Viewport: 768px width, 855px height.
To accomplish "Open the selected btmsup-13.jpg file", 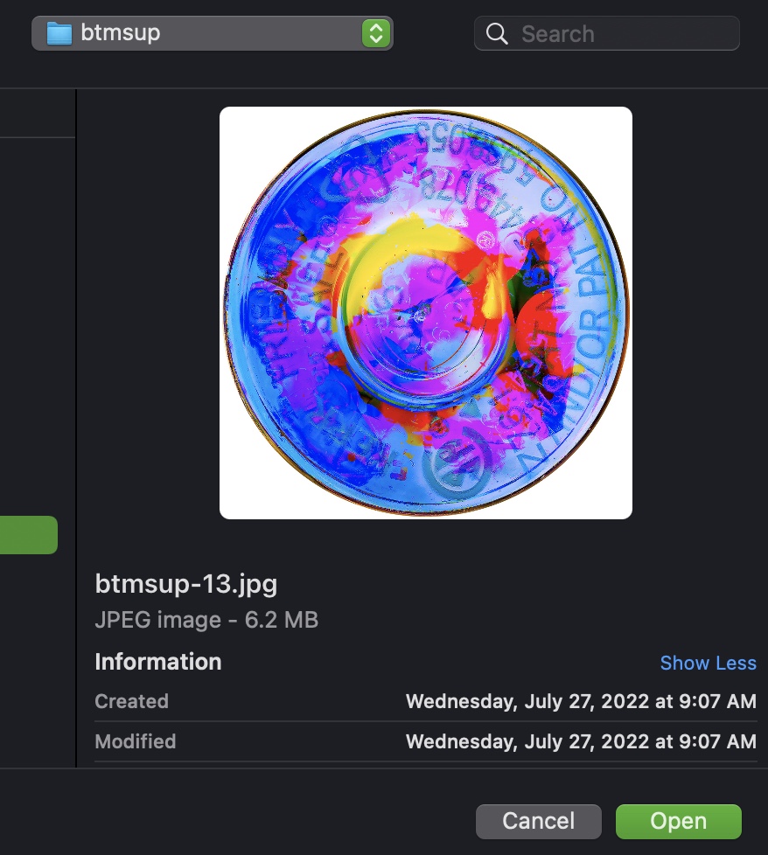I will click(x=679, y=821).
